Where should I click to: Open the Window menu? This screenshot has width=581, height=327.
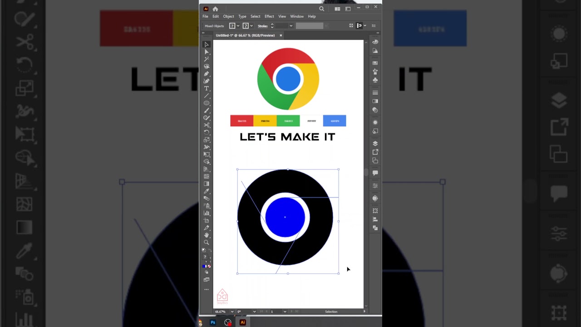click(x=297, y=16)
